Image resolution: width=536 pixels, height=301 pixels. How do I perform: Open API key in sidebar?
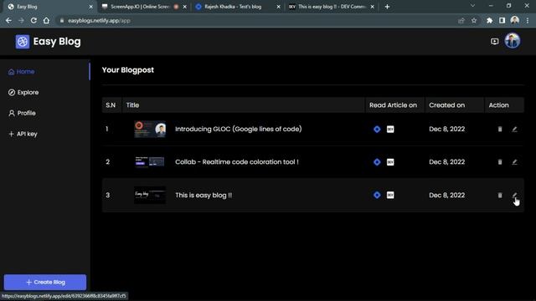tap(23, 134)
